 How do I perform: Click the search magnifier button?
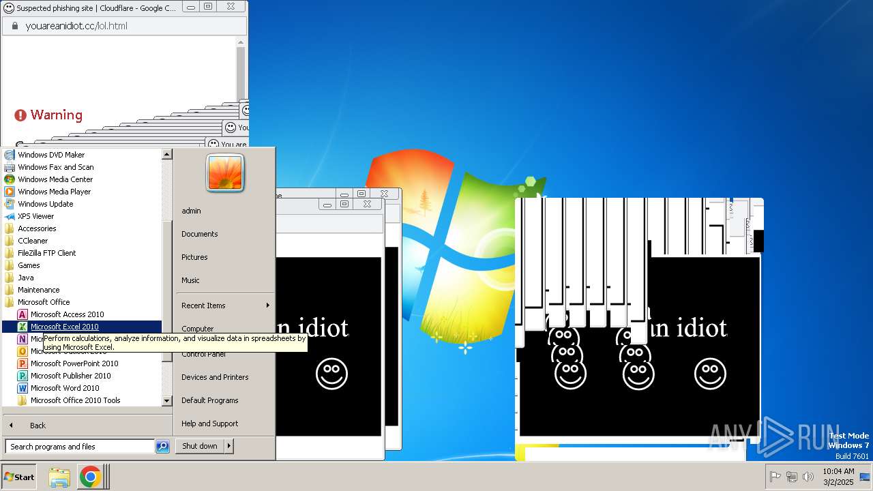pyautogui.click(x=162, y=447)
